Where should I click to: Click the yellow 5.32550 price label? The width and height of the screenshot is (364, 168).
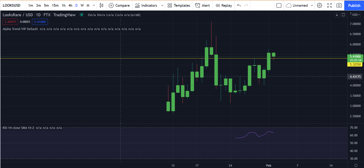(x=355, y=64)
